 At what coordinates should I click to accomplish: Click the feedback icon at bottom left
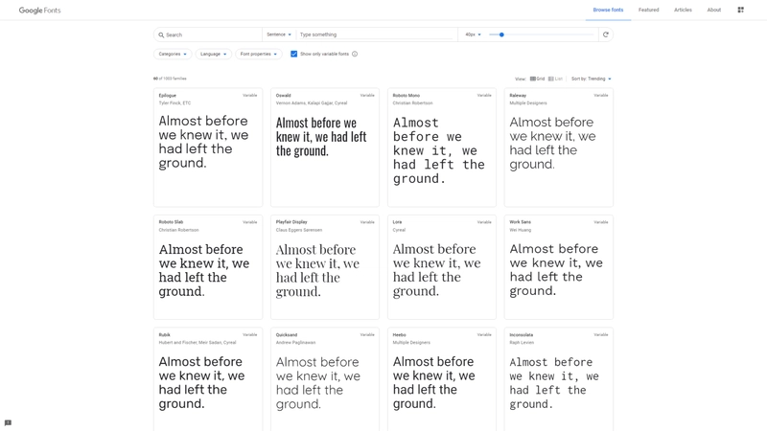(8, 422)
